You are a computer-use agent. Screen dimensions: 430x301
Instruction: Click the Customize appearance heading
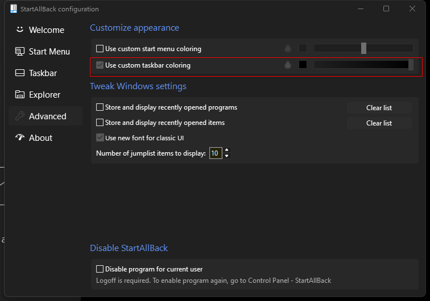(134, 28)
